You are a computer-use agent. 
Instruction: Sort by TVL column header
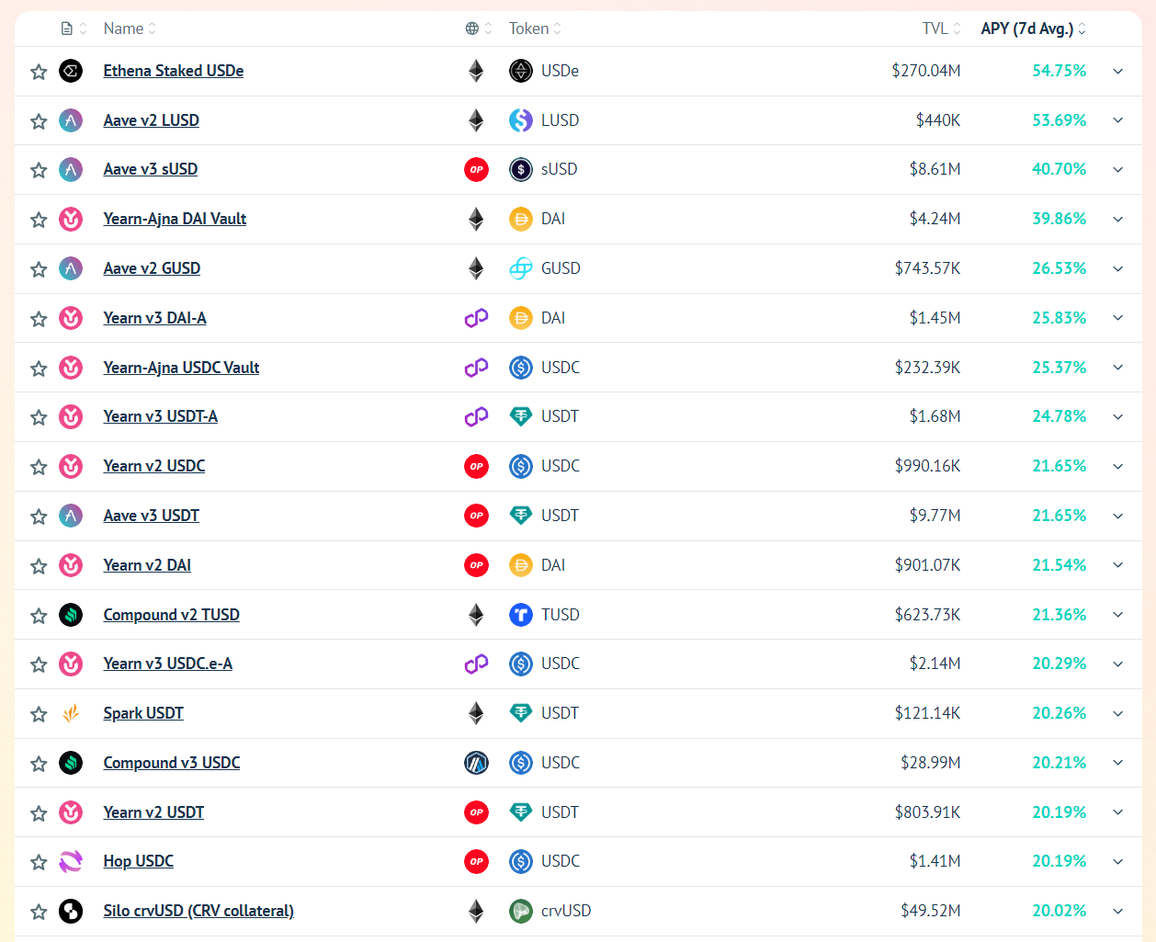[942, 28]
